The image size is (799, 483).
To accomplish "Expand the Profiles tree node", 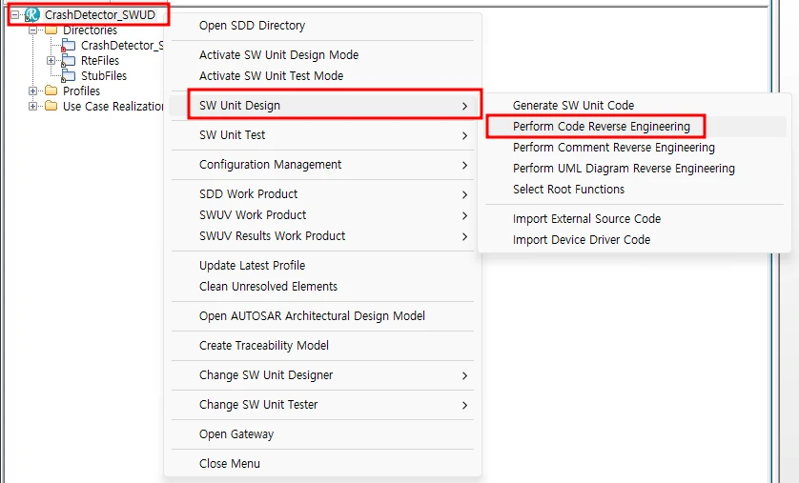I will coord(34,91).
